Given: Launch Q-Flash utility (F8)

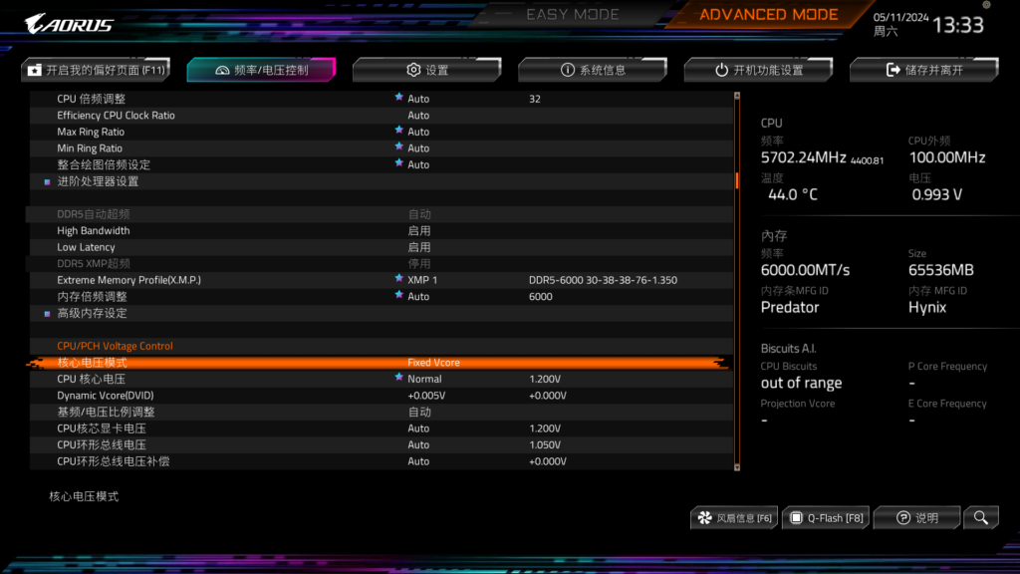Looking at the screenshot, I should click(x=825, y=517).
